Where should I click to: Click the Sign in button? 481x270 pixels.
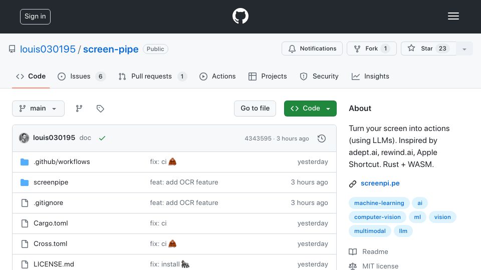tap(35, 16)
